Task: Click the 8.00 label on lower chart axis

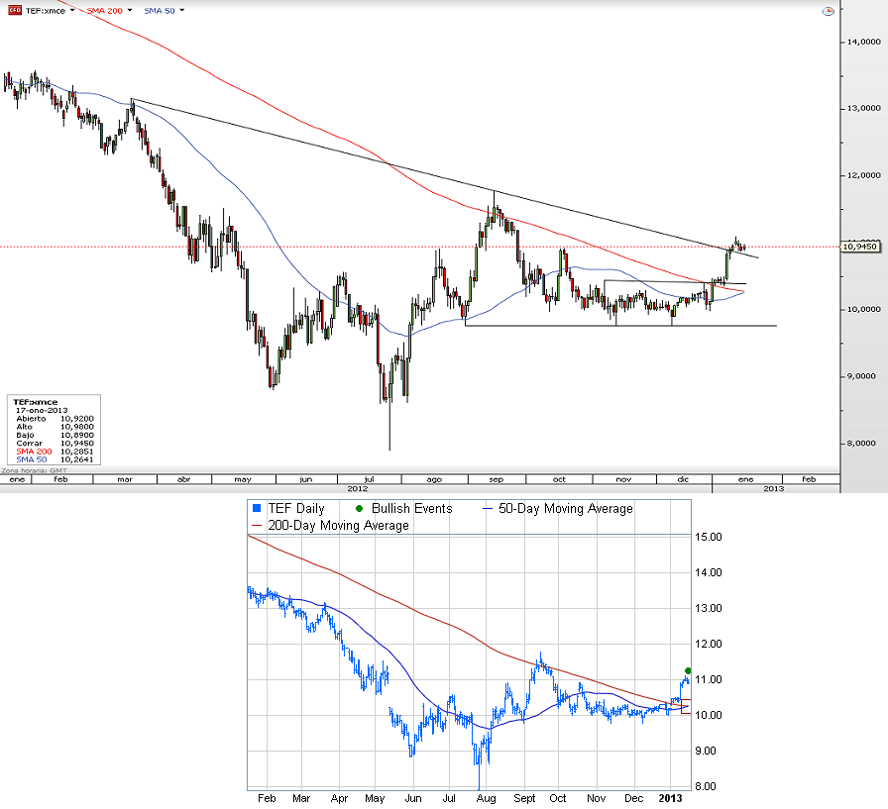Action: pos(706,786)
